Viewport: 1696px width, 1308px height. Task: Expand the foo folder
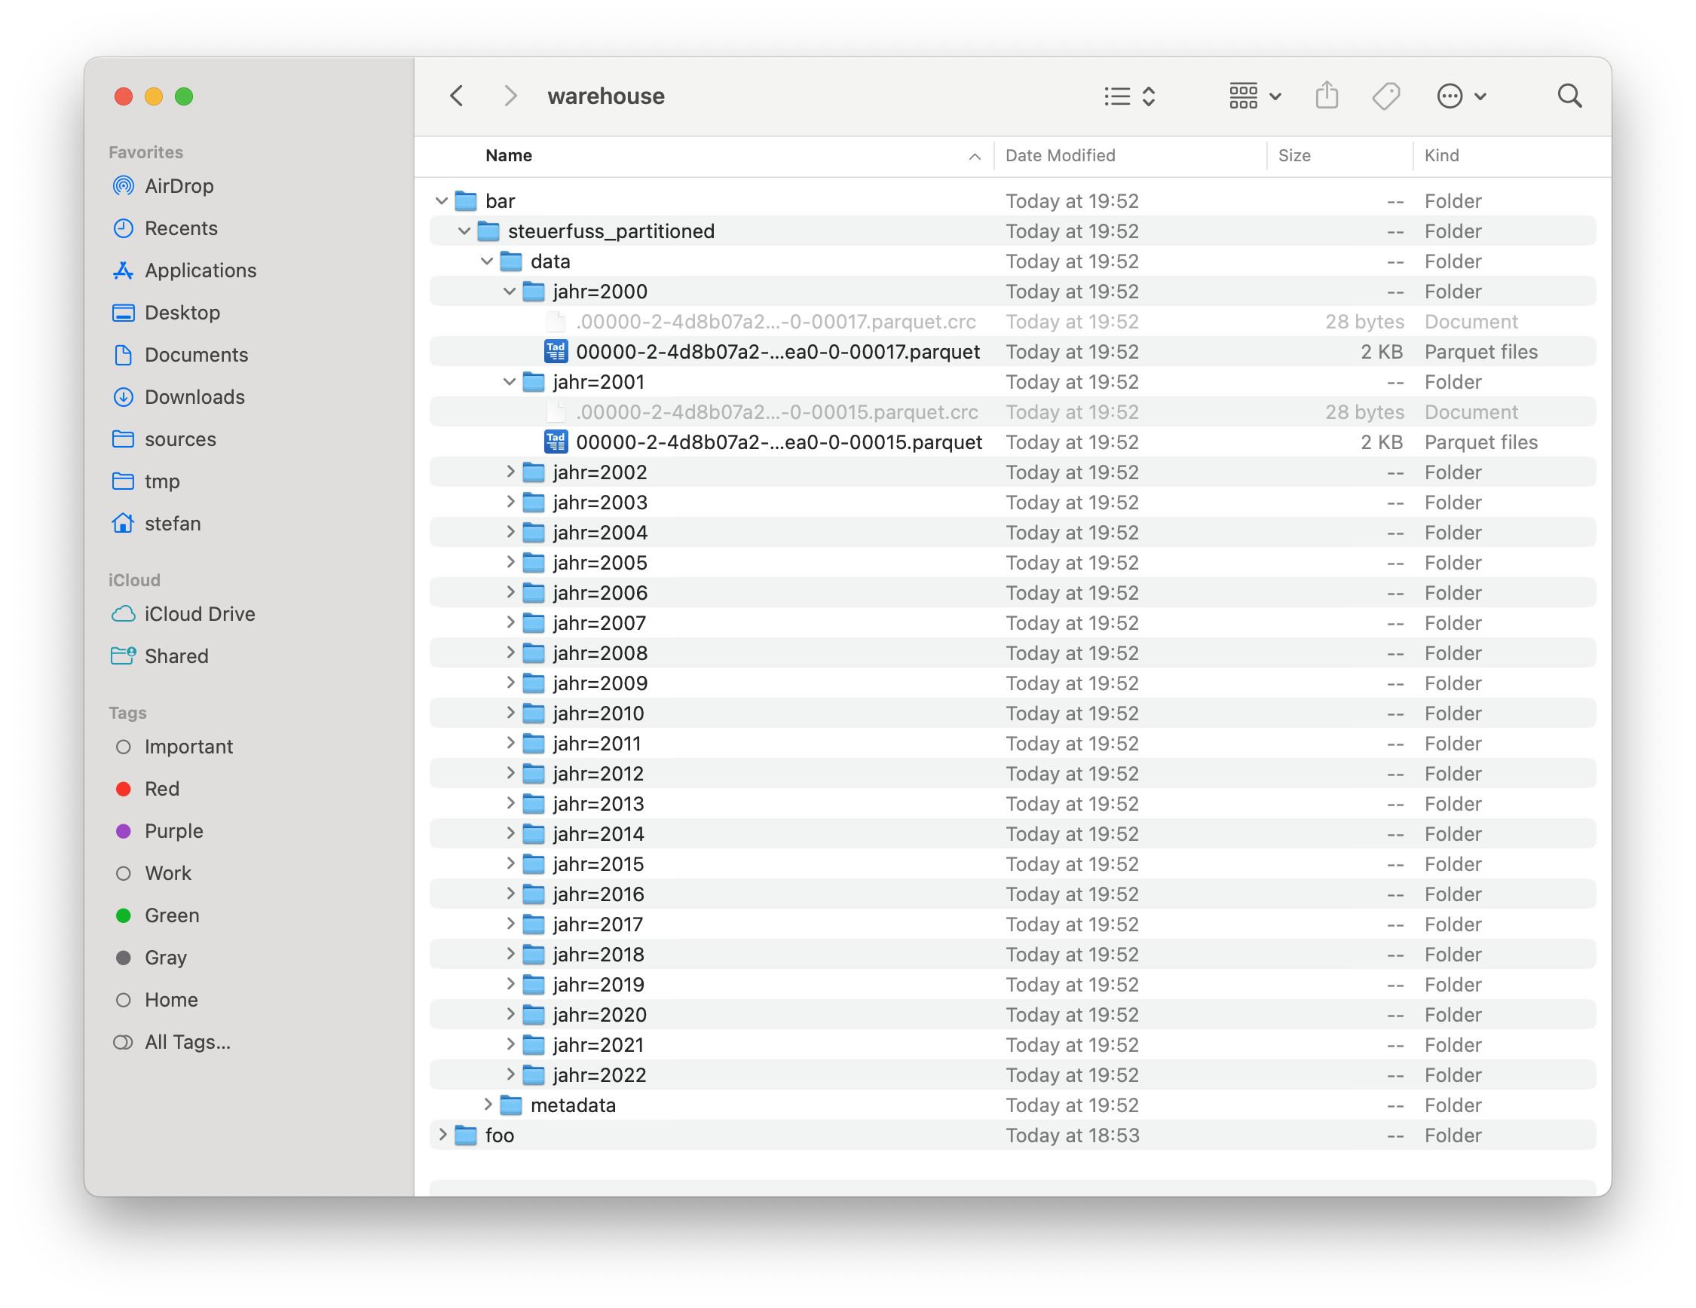pos(442,1135)
